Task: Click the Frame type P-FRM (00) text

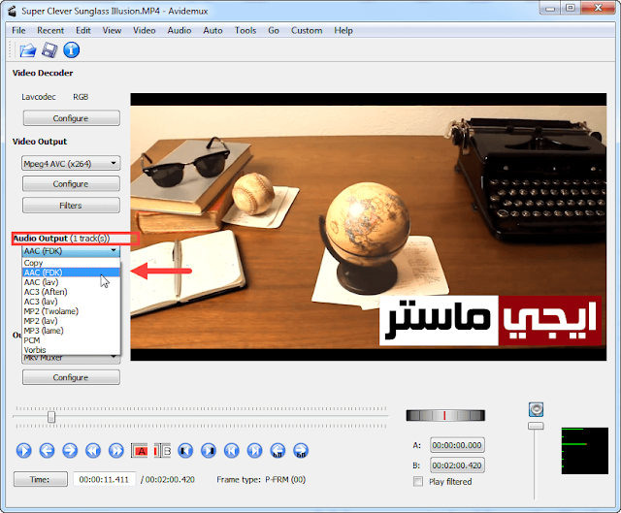Action: coord(261,479)
